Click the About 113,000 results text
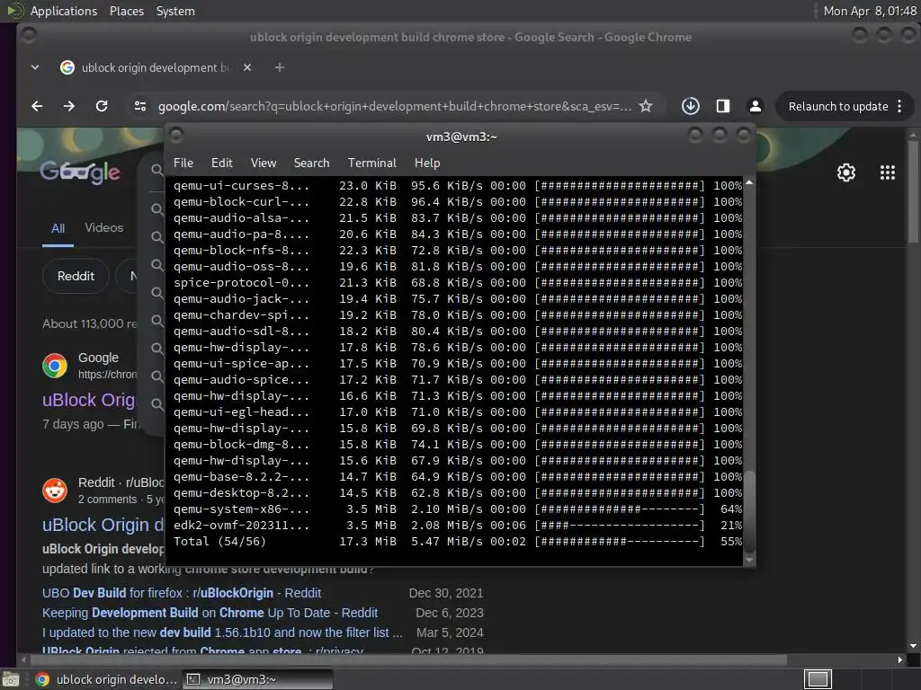The height and width of the screenshot is (690, 921). [89, 323]
